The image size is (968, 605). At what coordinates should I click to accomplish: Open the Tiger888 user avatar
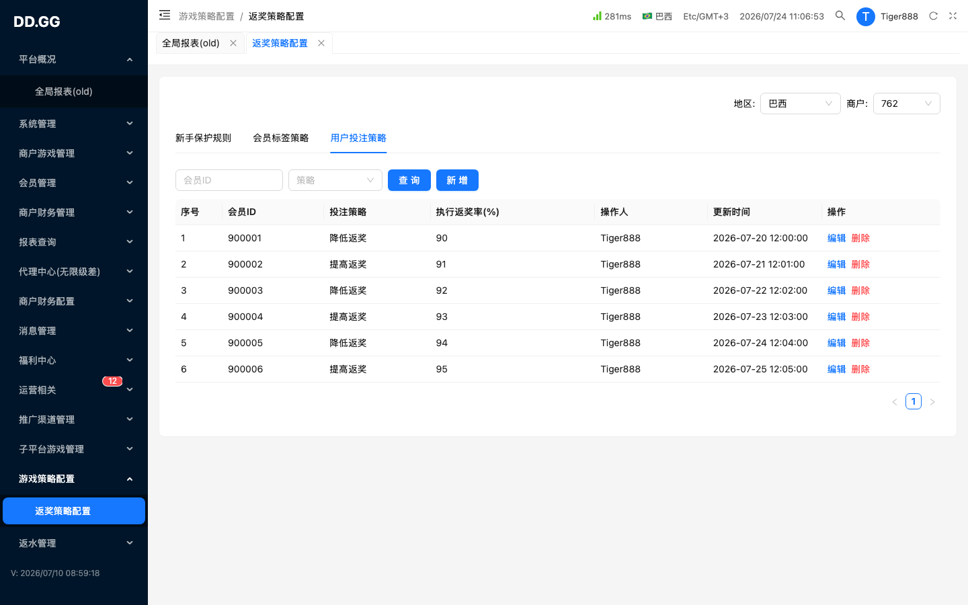click(865, 16)
